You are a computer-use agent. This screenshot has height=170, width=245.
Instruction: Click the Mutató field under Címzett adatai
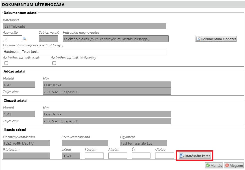[19, 114]
